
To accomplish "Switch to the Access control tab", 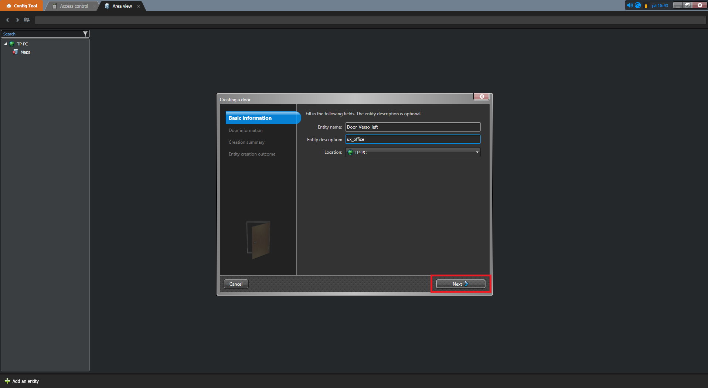I will (74, 6).
